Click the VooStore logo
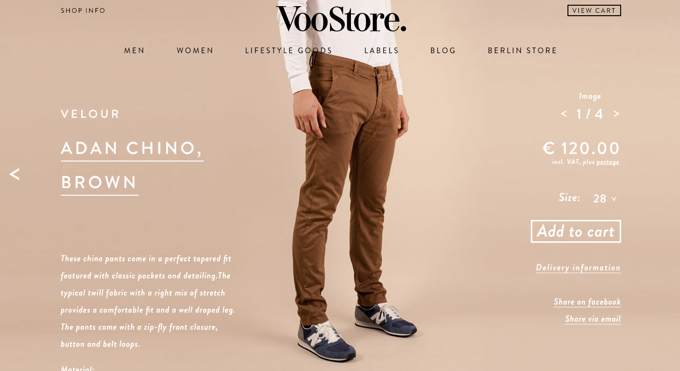This screenshot has height=371, width=680. pyautogui.click(x=341, y=19)
